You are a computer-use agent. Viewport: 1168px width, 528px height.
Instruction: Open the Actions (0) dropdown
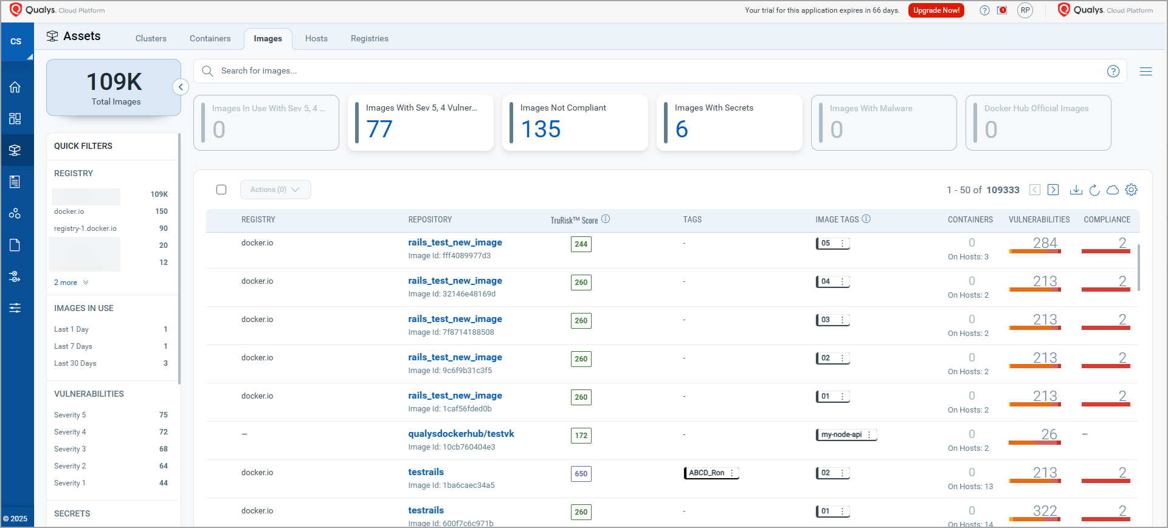click(275, 190)
